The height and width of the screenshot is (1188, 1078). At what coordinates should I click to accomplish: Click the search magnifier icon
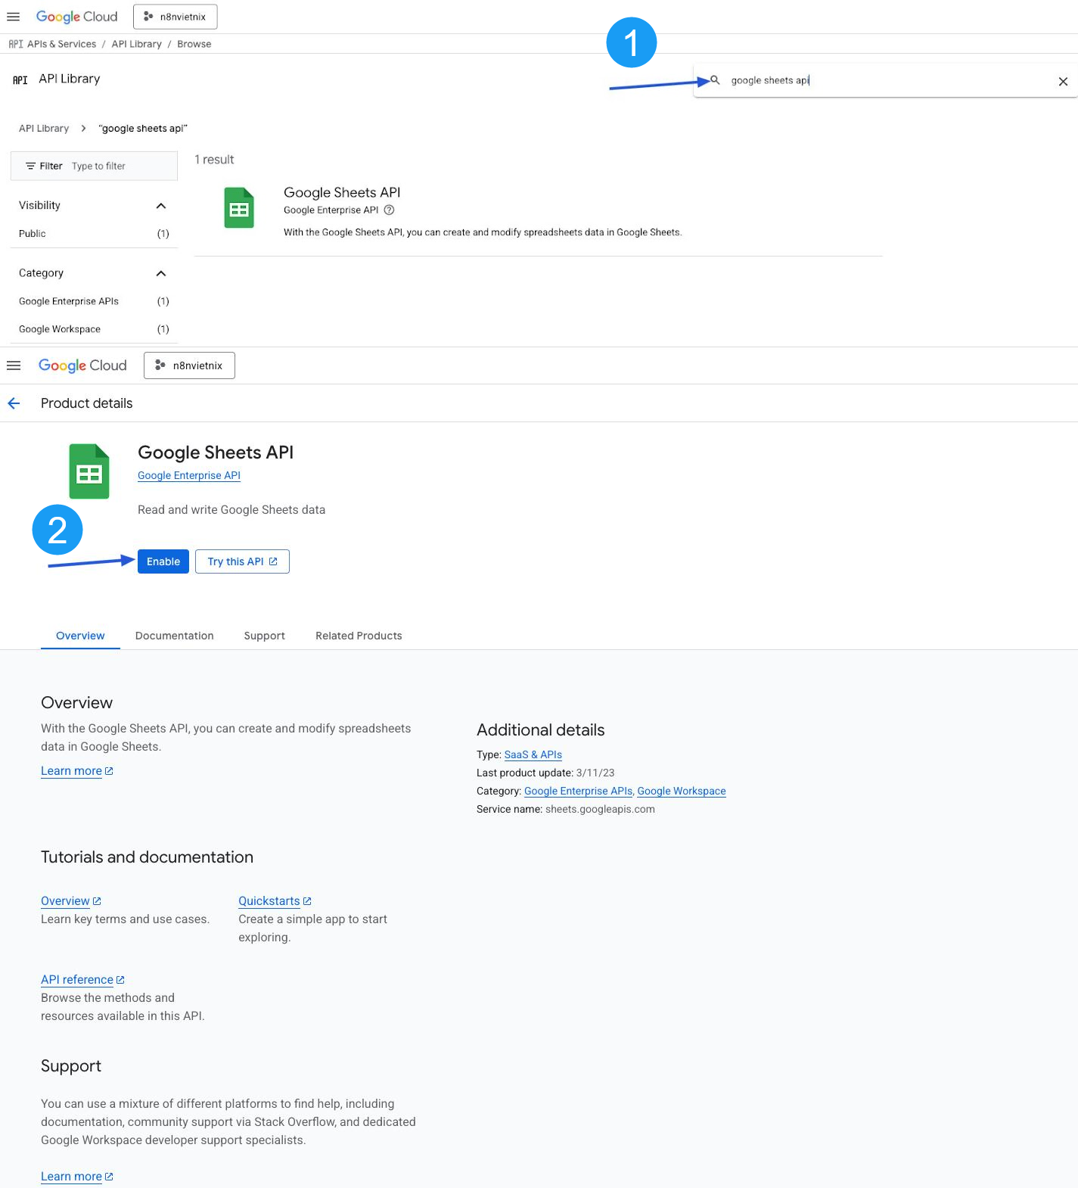[715, 80]
